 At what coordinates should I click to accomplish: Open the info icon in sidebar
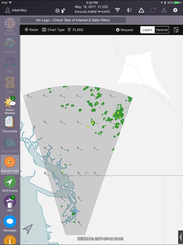(x=10, y=240)
